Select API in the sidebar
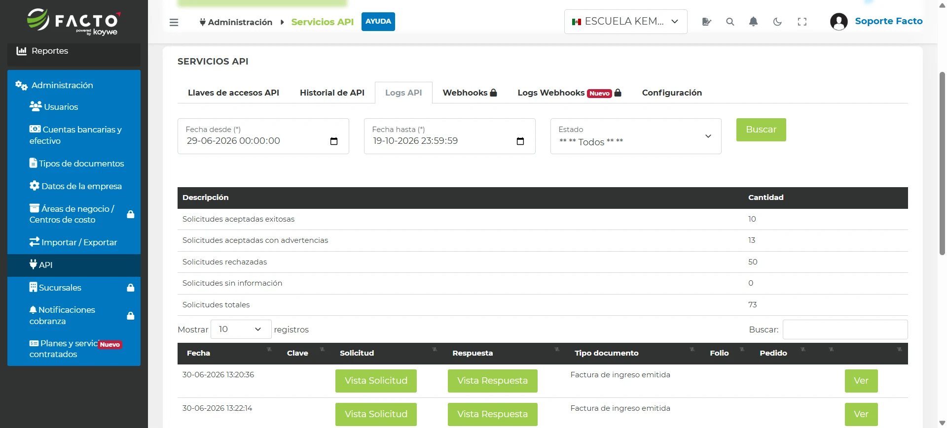The width and height of the screenshot is (947, 428). pyautogui.click(x=74, y=265)
